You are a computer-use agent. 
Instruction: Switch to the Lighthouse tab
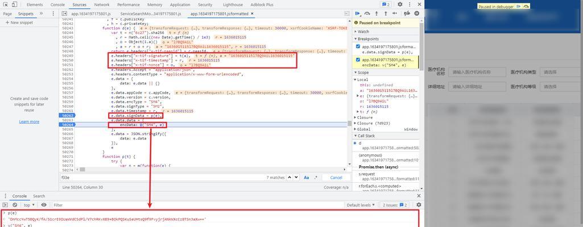[x=233, y=5]
